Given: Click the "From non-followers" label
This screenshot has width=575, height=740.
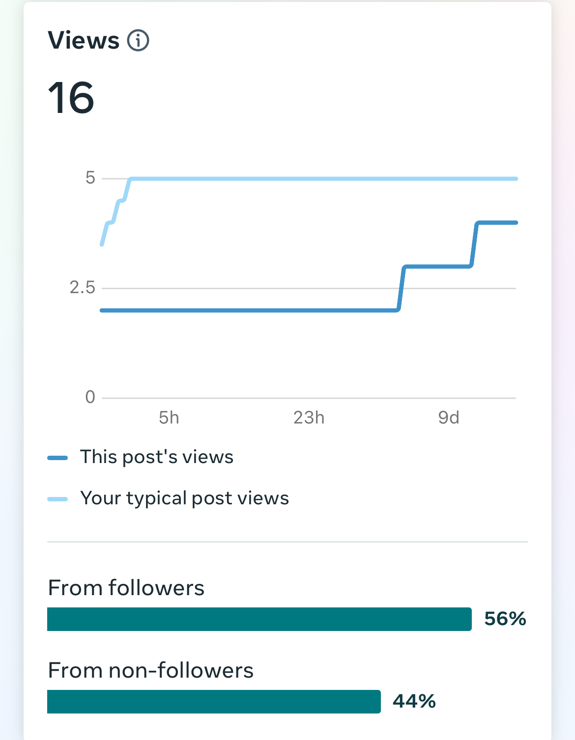Looking at the screenshot, I should click(x=151, y=671).
